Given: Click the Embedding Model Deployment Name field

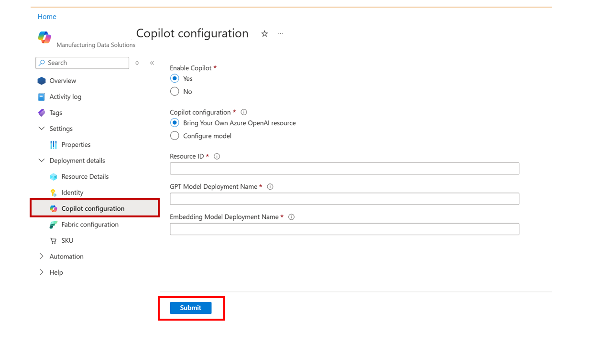Looking at the screenshot, I should click(344, 229).
